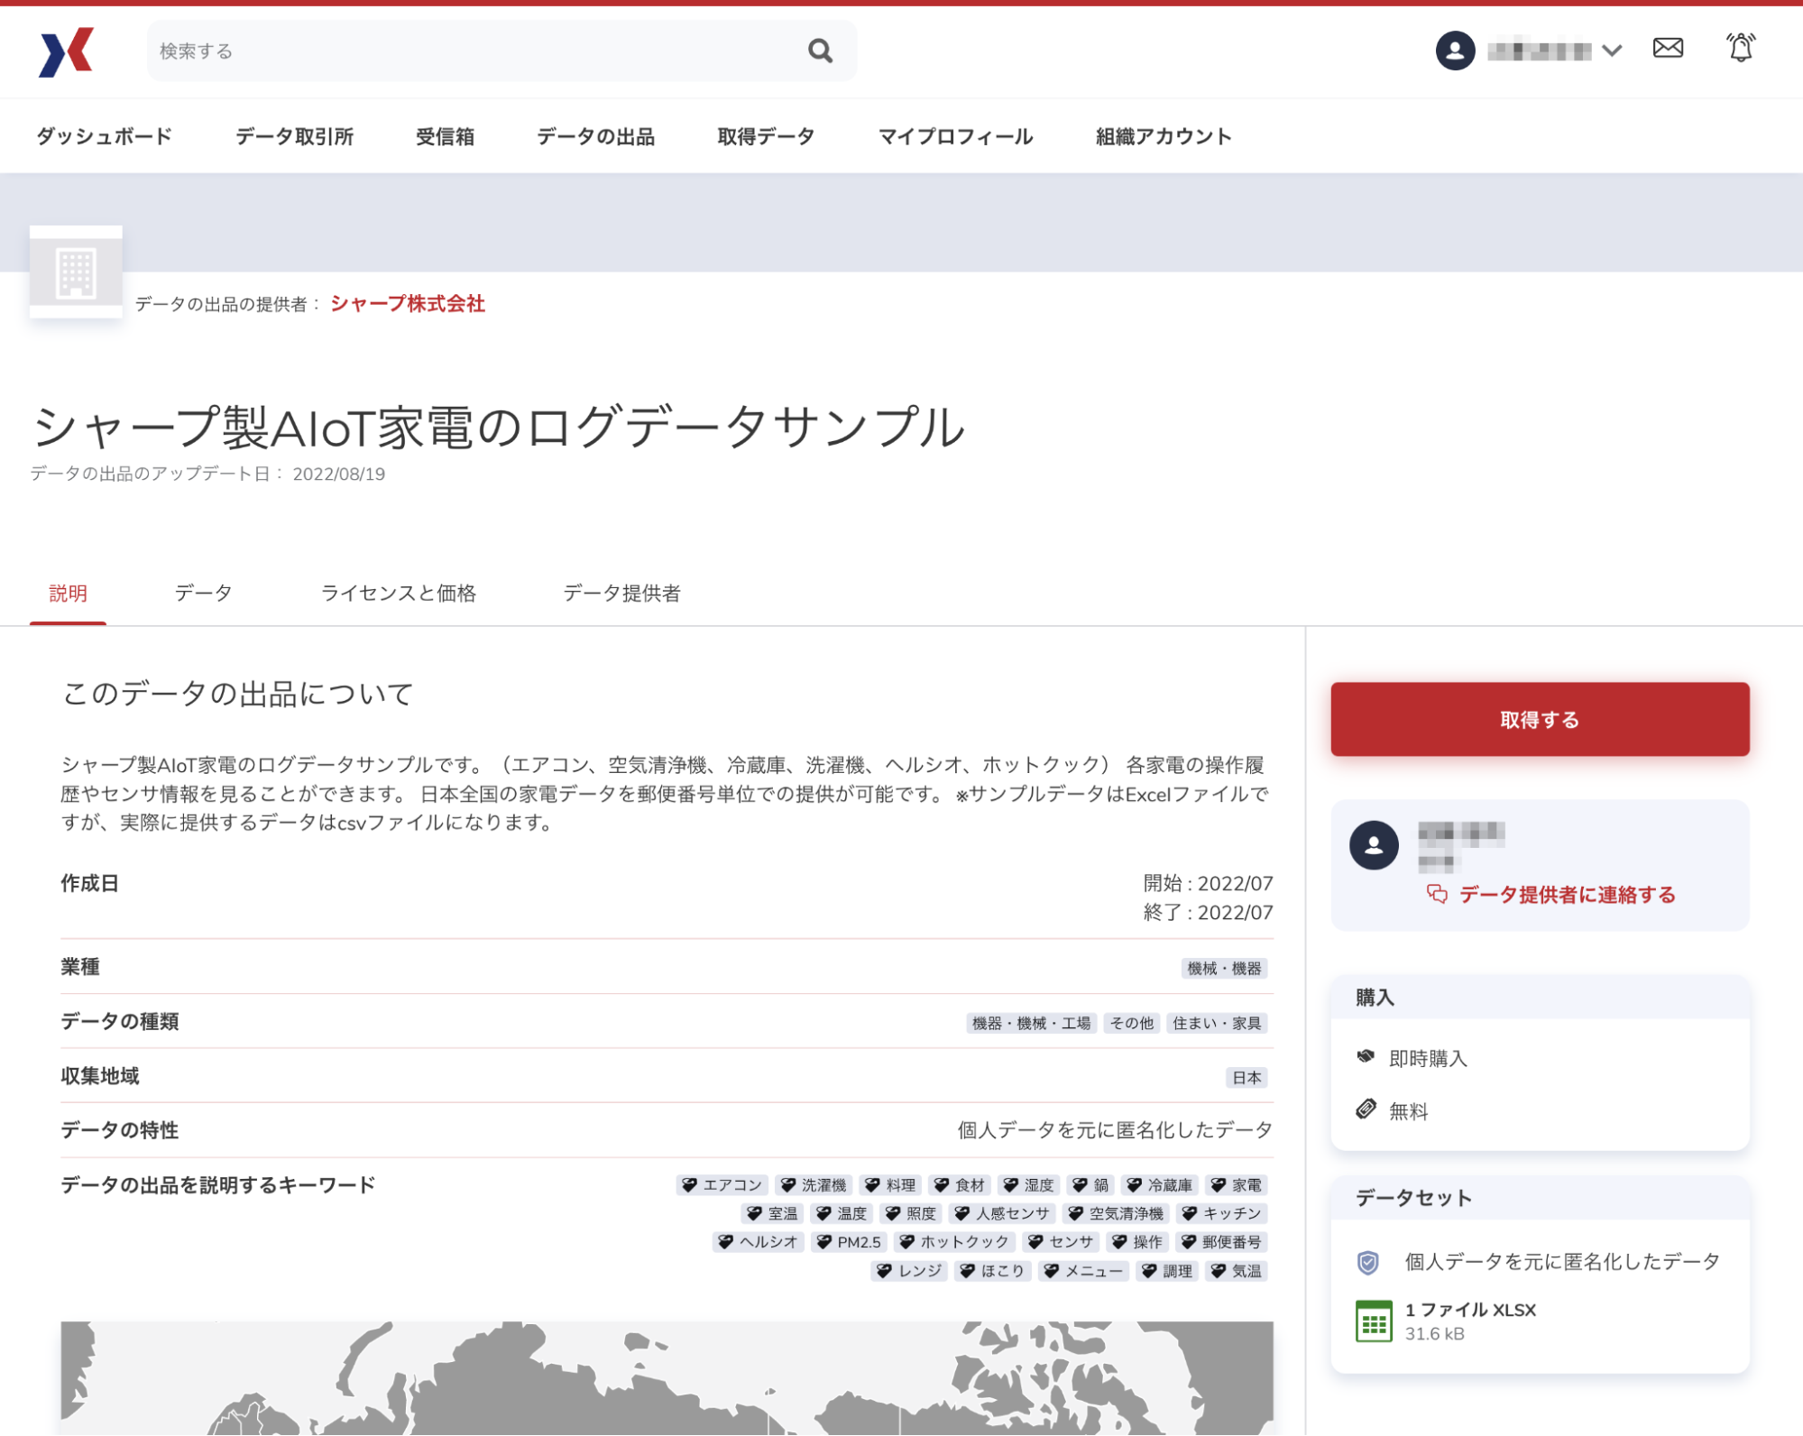Click データ提供者に連絡する link
The height and width of the screenshot is (1436, 1803).
pos(1567,894)
